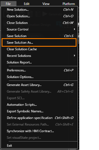The image size is (99, 150).
Task: Click Save Solution entry
Action: [x=39, y=36]
